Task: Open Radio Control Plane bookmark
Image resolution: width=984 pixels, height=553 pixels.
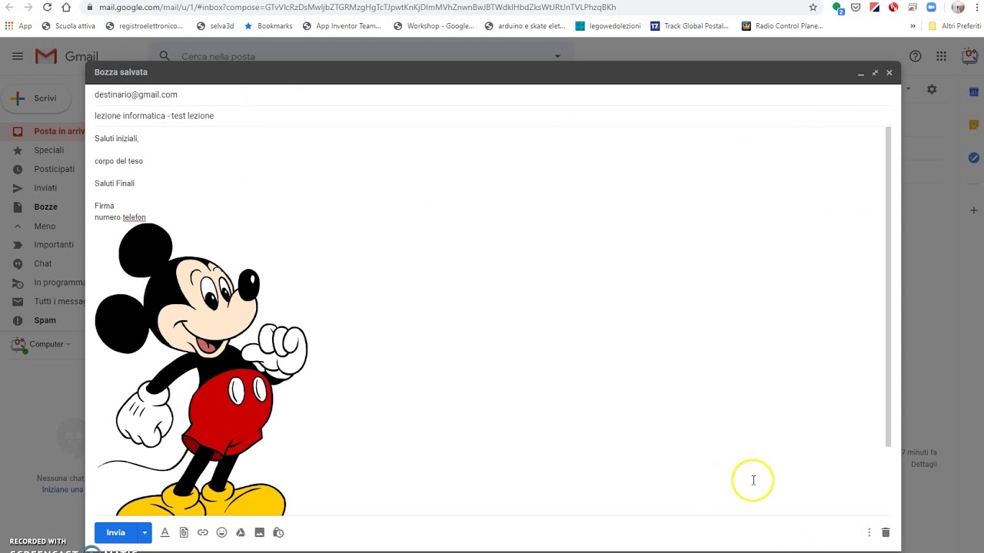Action: [783, 25]
